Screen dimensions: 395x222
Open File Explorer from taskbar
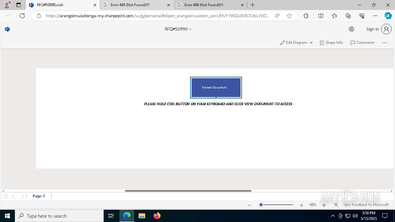[142, 216]
